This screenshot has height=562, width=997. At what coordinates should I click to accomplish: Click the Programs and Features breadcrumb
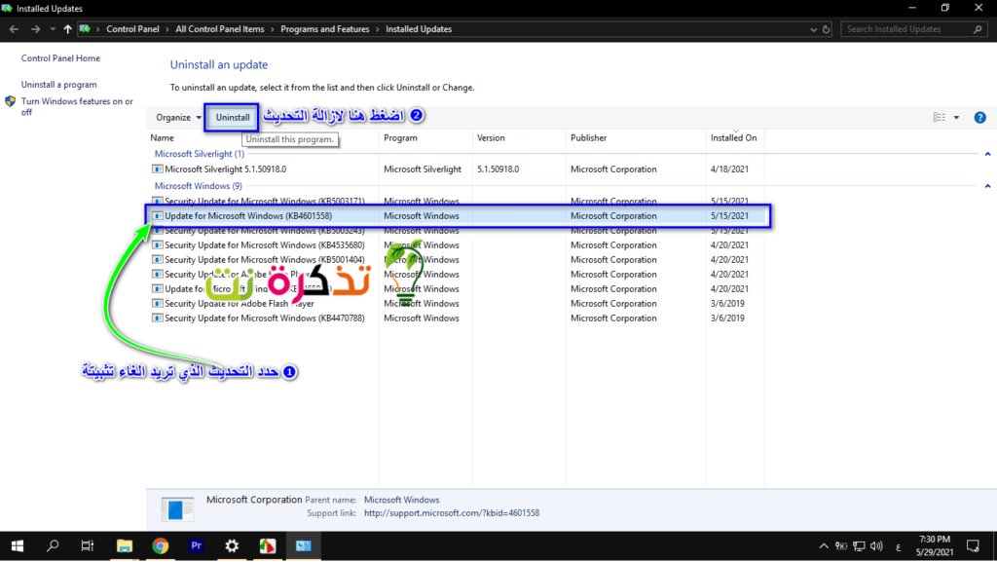tap(324, 29)
